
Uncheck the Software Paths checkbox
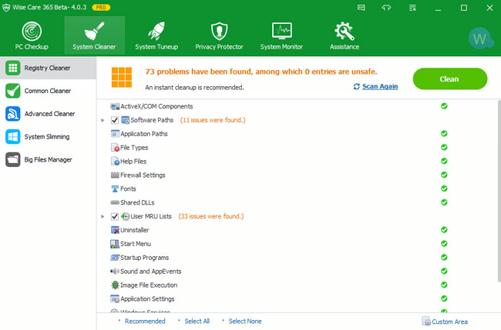tap(115, 120)
